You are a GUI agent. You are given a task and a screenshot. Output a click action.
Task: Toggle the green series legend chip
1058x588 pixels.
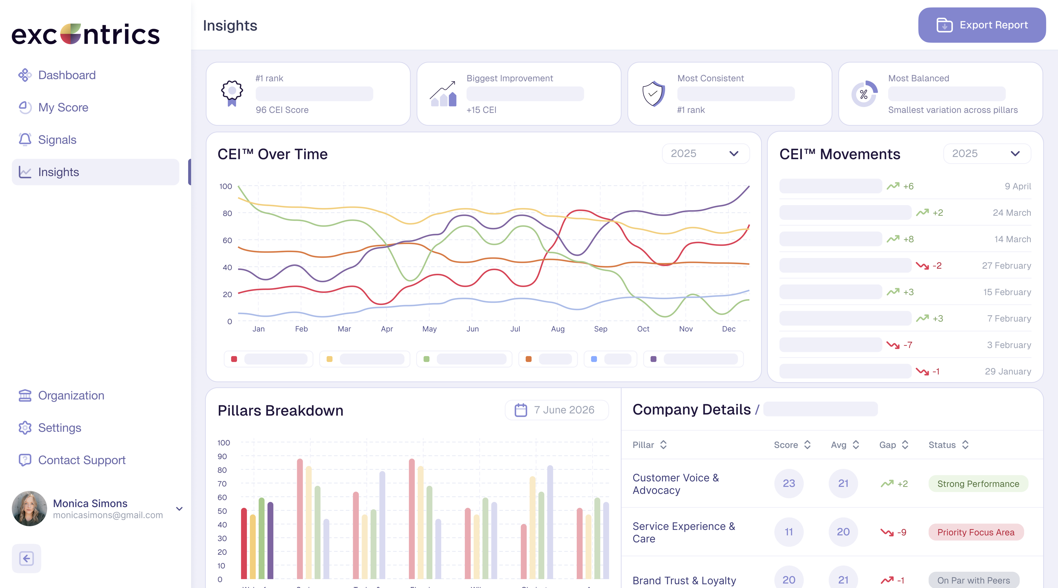(464, 359)
